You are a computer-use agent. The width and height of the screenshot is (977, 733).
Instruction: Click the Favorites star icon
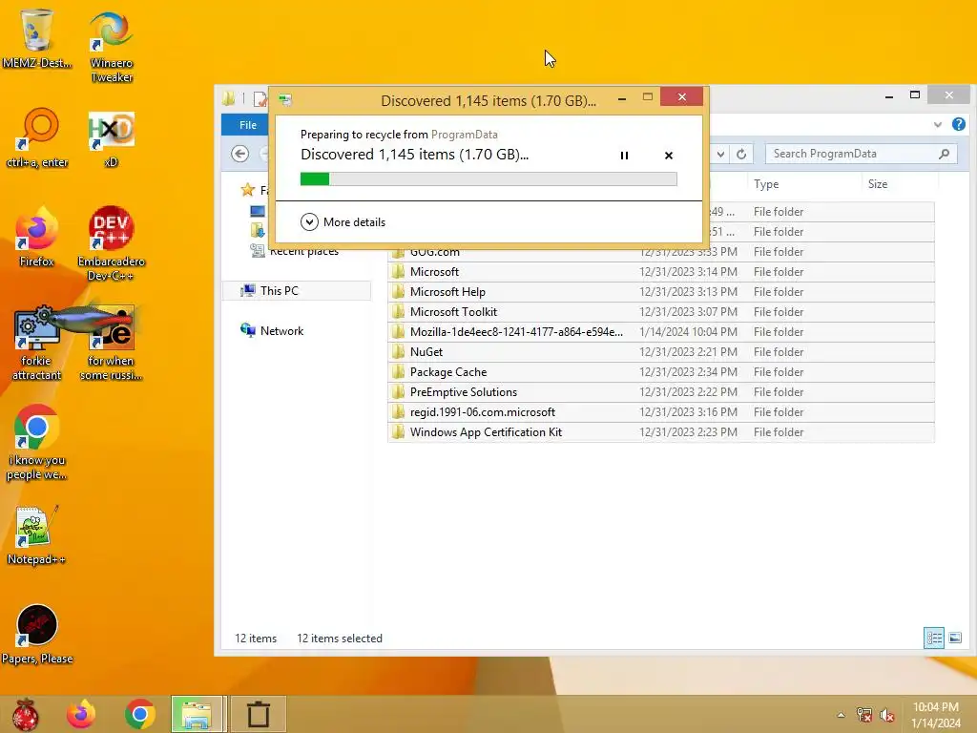248,190
